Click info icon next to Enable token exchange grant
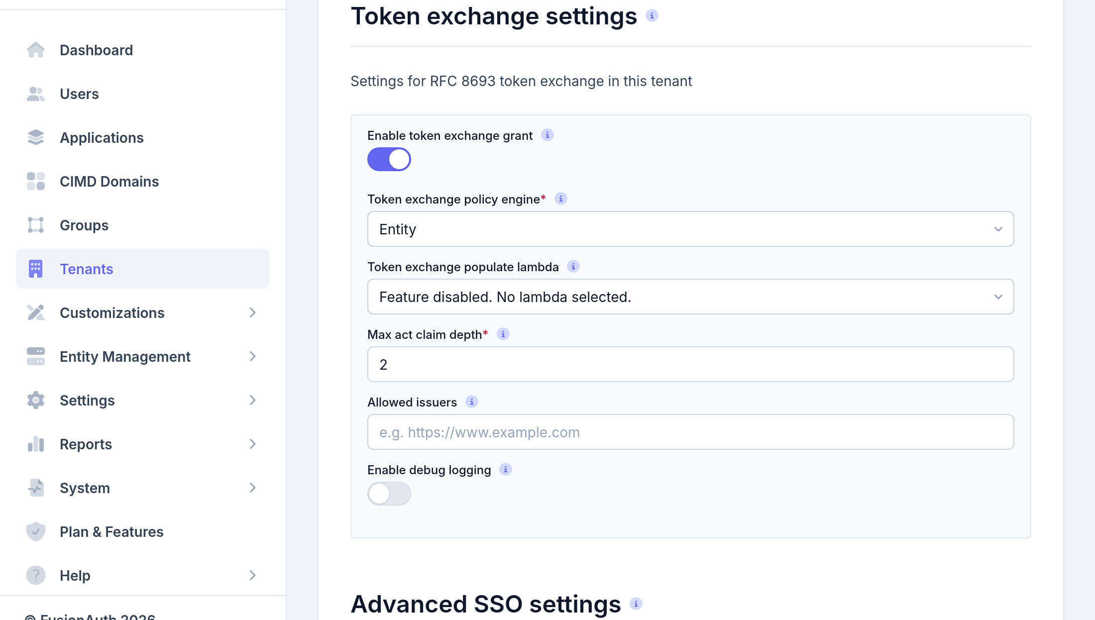The width and height of the screenshot is (1095, 620). coord(547,135)
